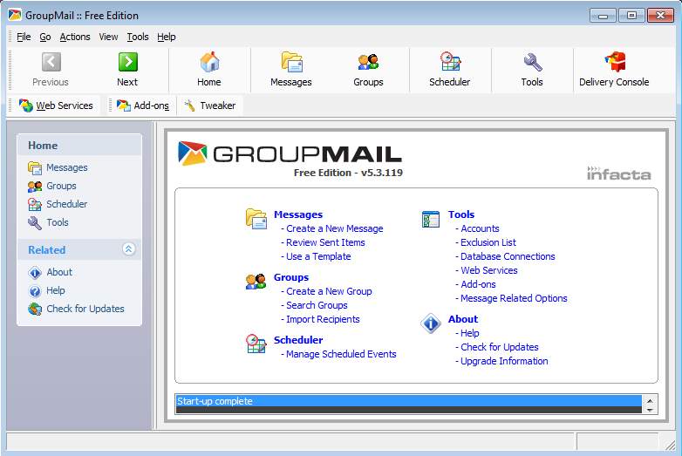The image size is (682, 456).
Task: Click the Tools checklist icon on home page
Action: pos(431,219)
